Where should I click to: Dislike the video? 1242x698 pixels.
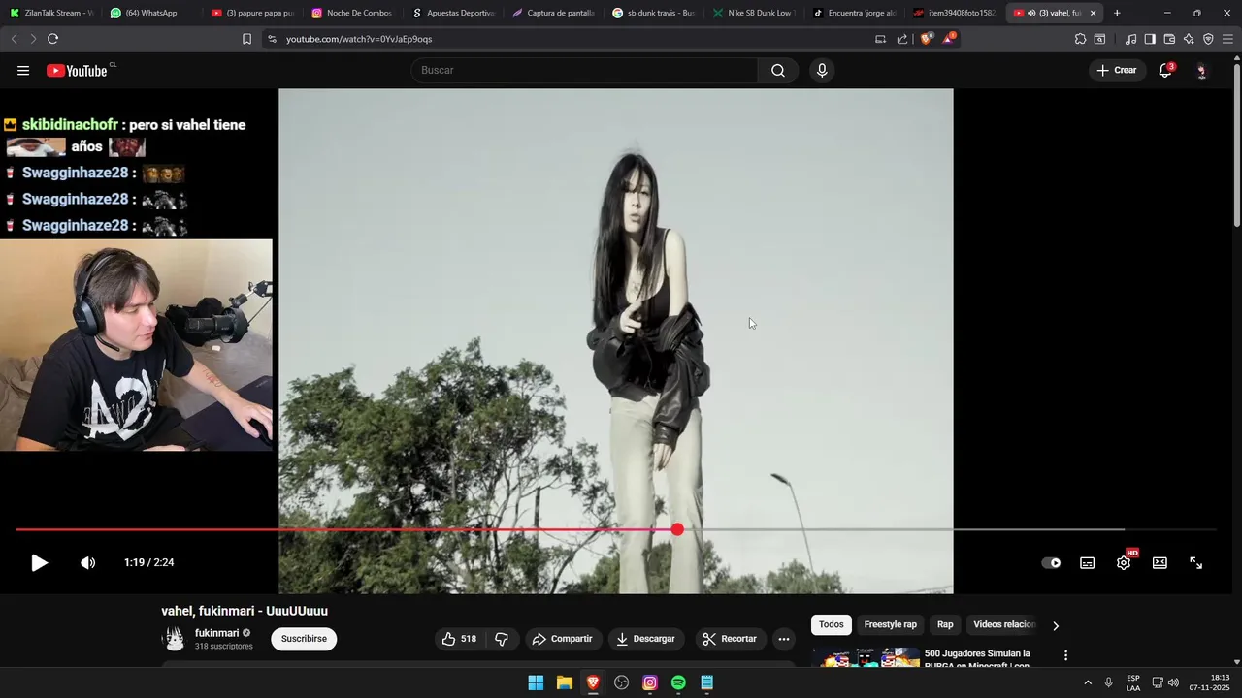coord(502,639)
